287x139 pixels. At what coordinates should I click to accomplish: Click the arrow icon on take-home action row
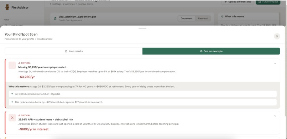pos(12,102)
